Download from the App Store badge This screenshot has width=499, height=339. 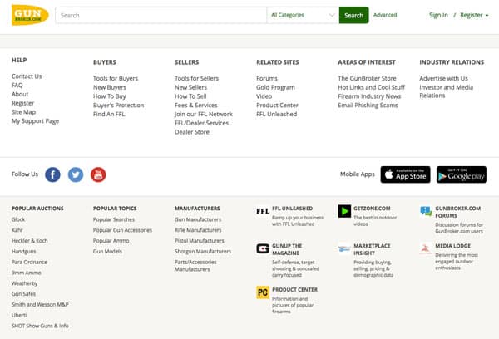[404, 174]
